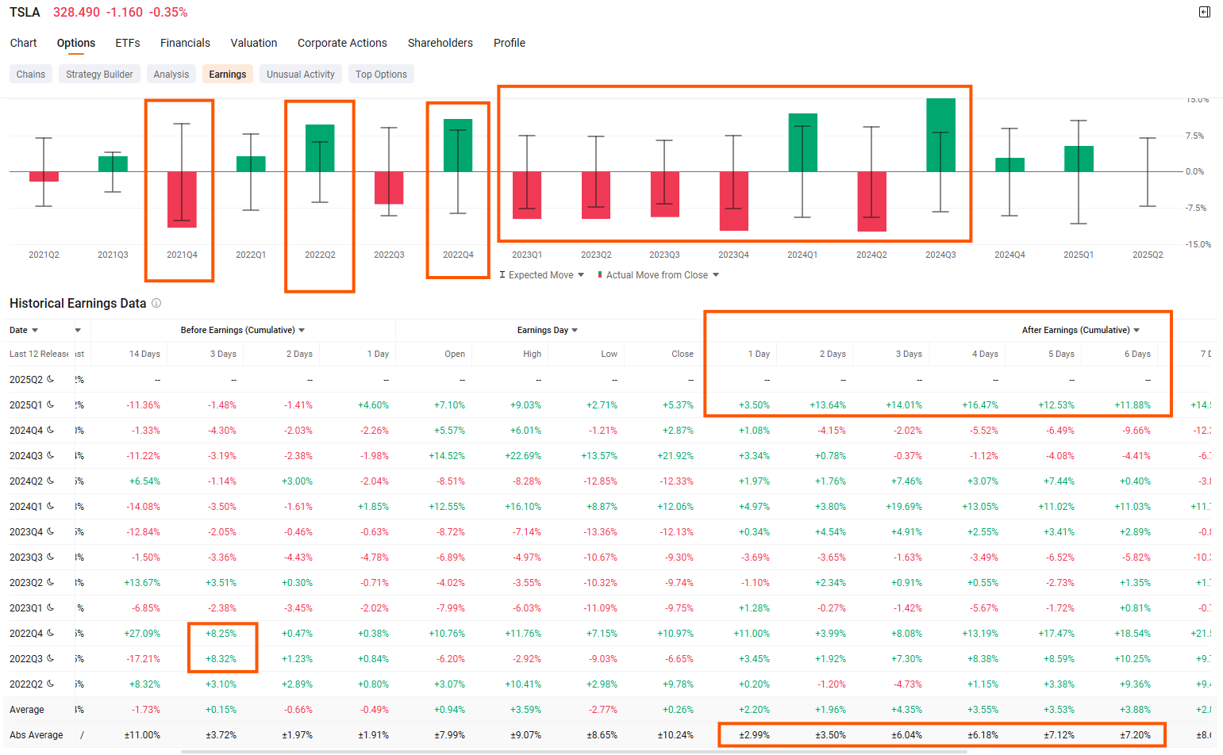This screenshot has width=1223, height=755.
Task: Click the moon icon beside 2023Q2
Action: [50, 582]
